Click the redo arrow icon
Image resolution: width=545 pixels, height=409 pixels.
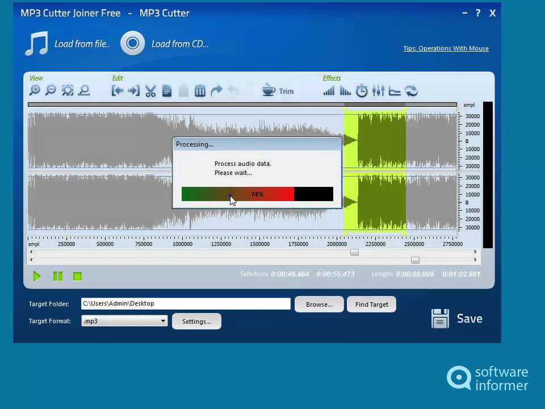[x=216, y=91]
